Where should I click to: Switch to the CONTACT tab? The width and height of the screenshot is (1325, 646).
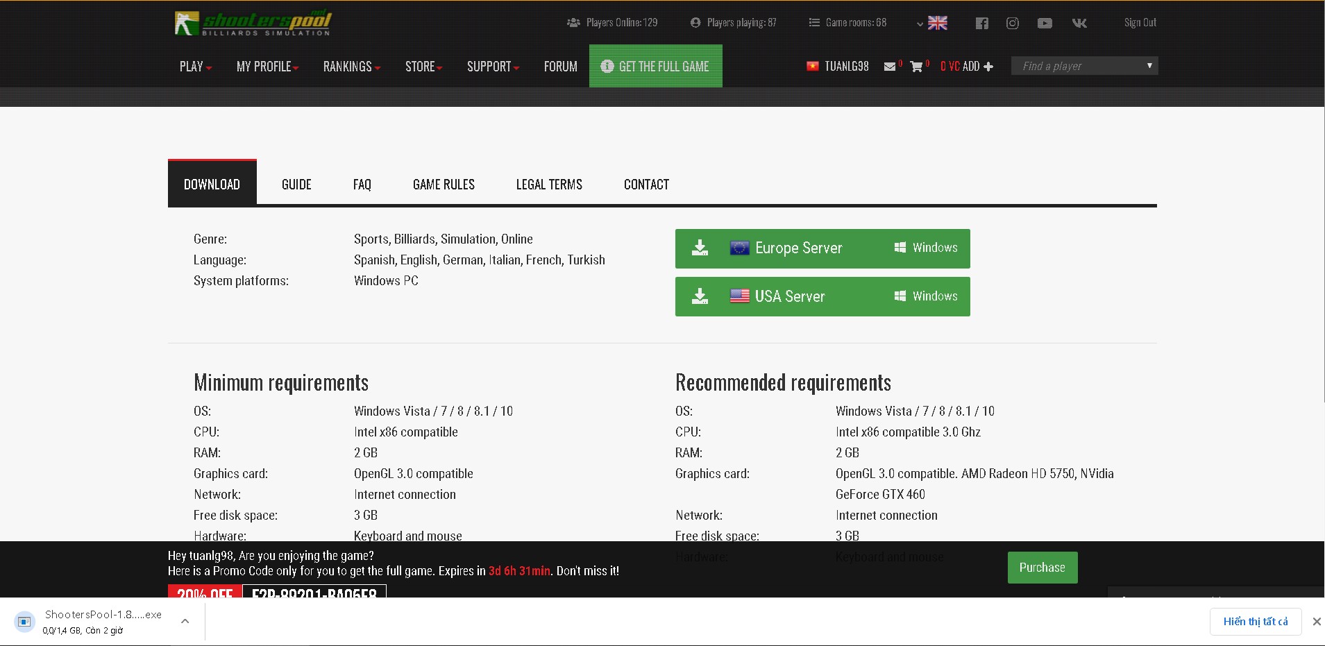[x=646, y=185]
